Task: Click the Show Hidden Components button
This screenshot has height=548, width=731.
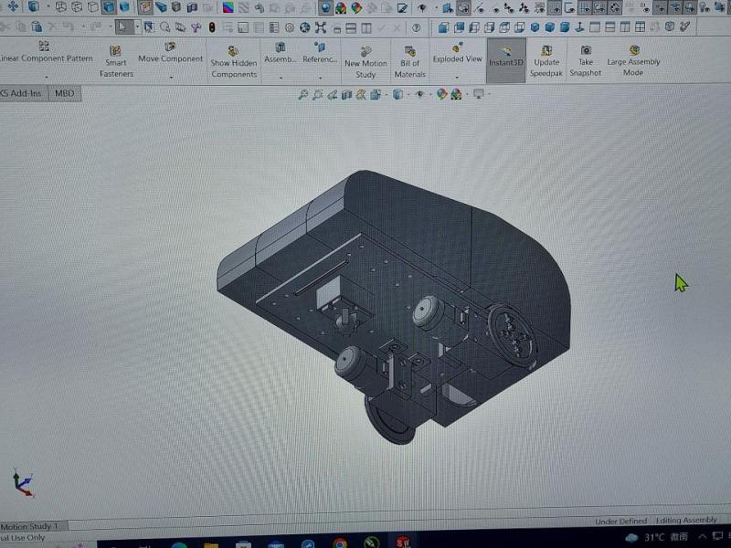Action: tap(234, 62)
